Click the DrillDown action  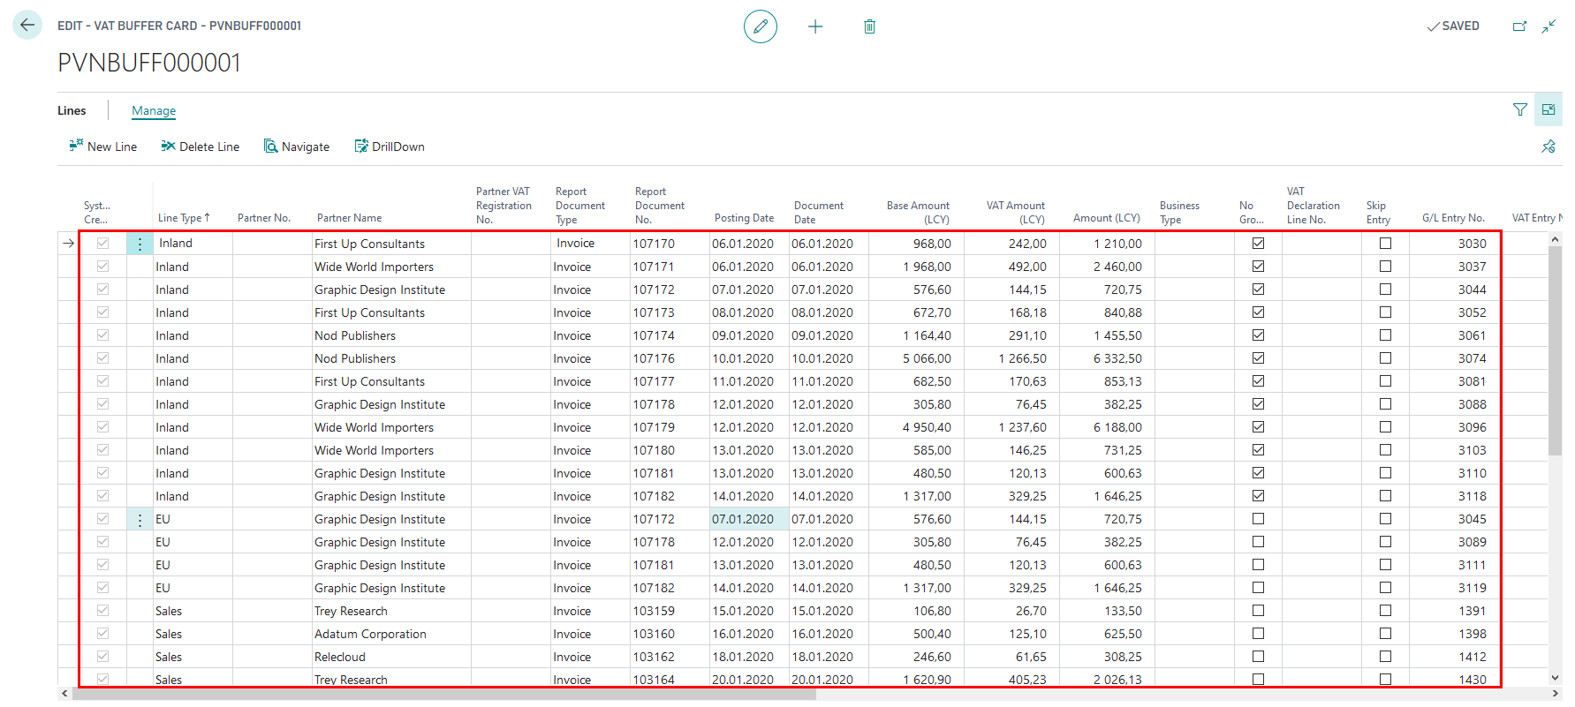(x=390, y=147)
